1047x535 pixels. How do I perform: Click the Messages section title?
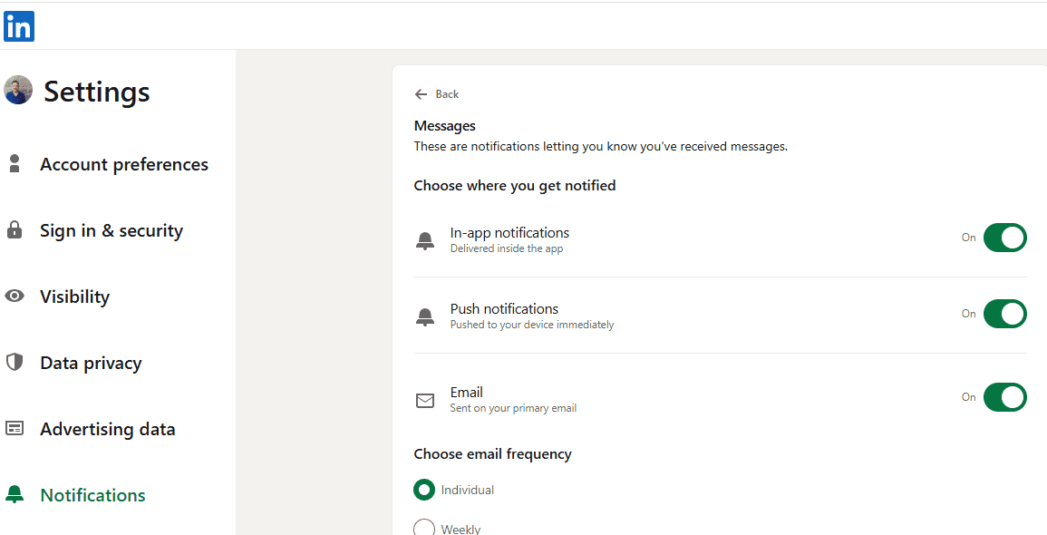[445, 126]
